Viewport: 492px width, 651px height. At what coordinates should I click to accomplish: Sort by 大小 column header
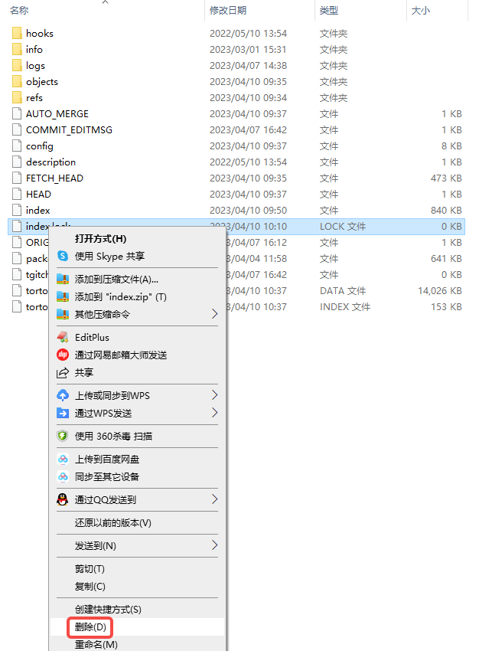[x=421, y=11]
